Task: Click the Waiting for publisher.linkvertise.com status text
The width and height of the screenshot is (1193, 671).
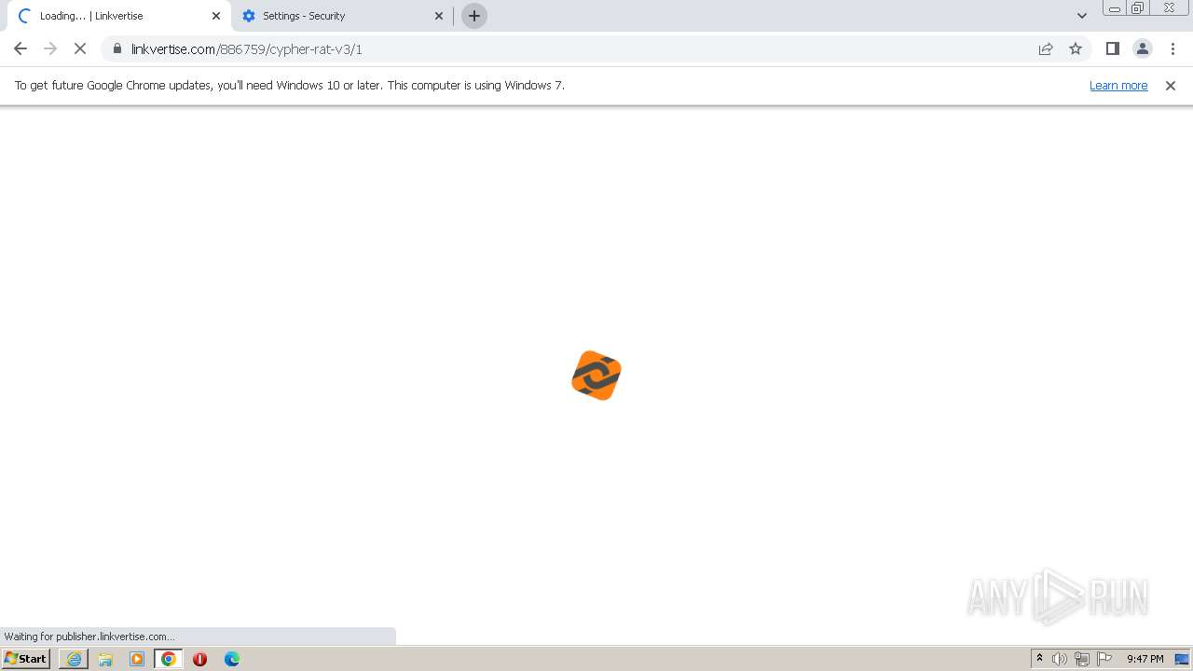Action: pos(89,637)
